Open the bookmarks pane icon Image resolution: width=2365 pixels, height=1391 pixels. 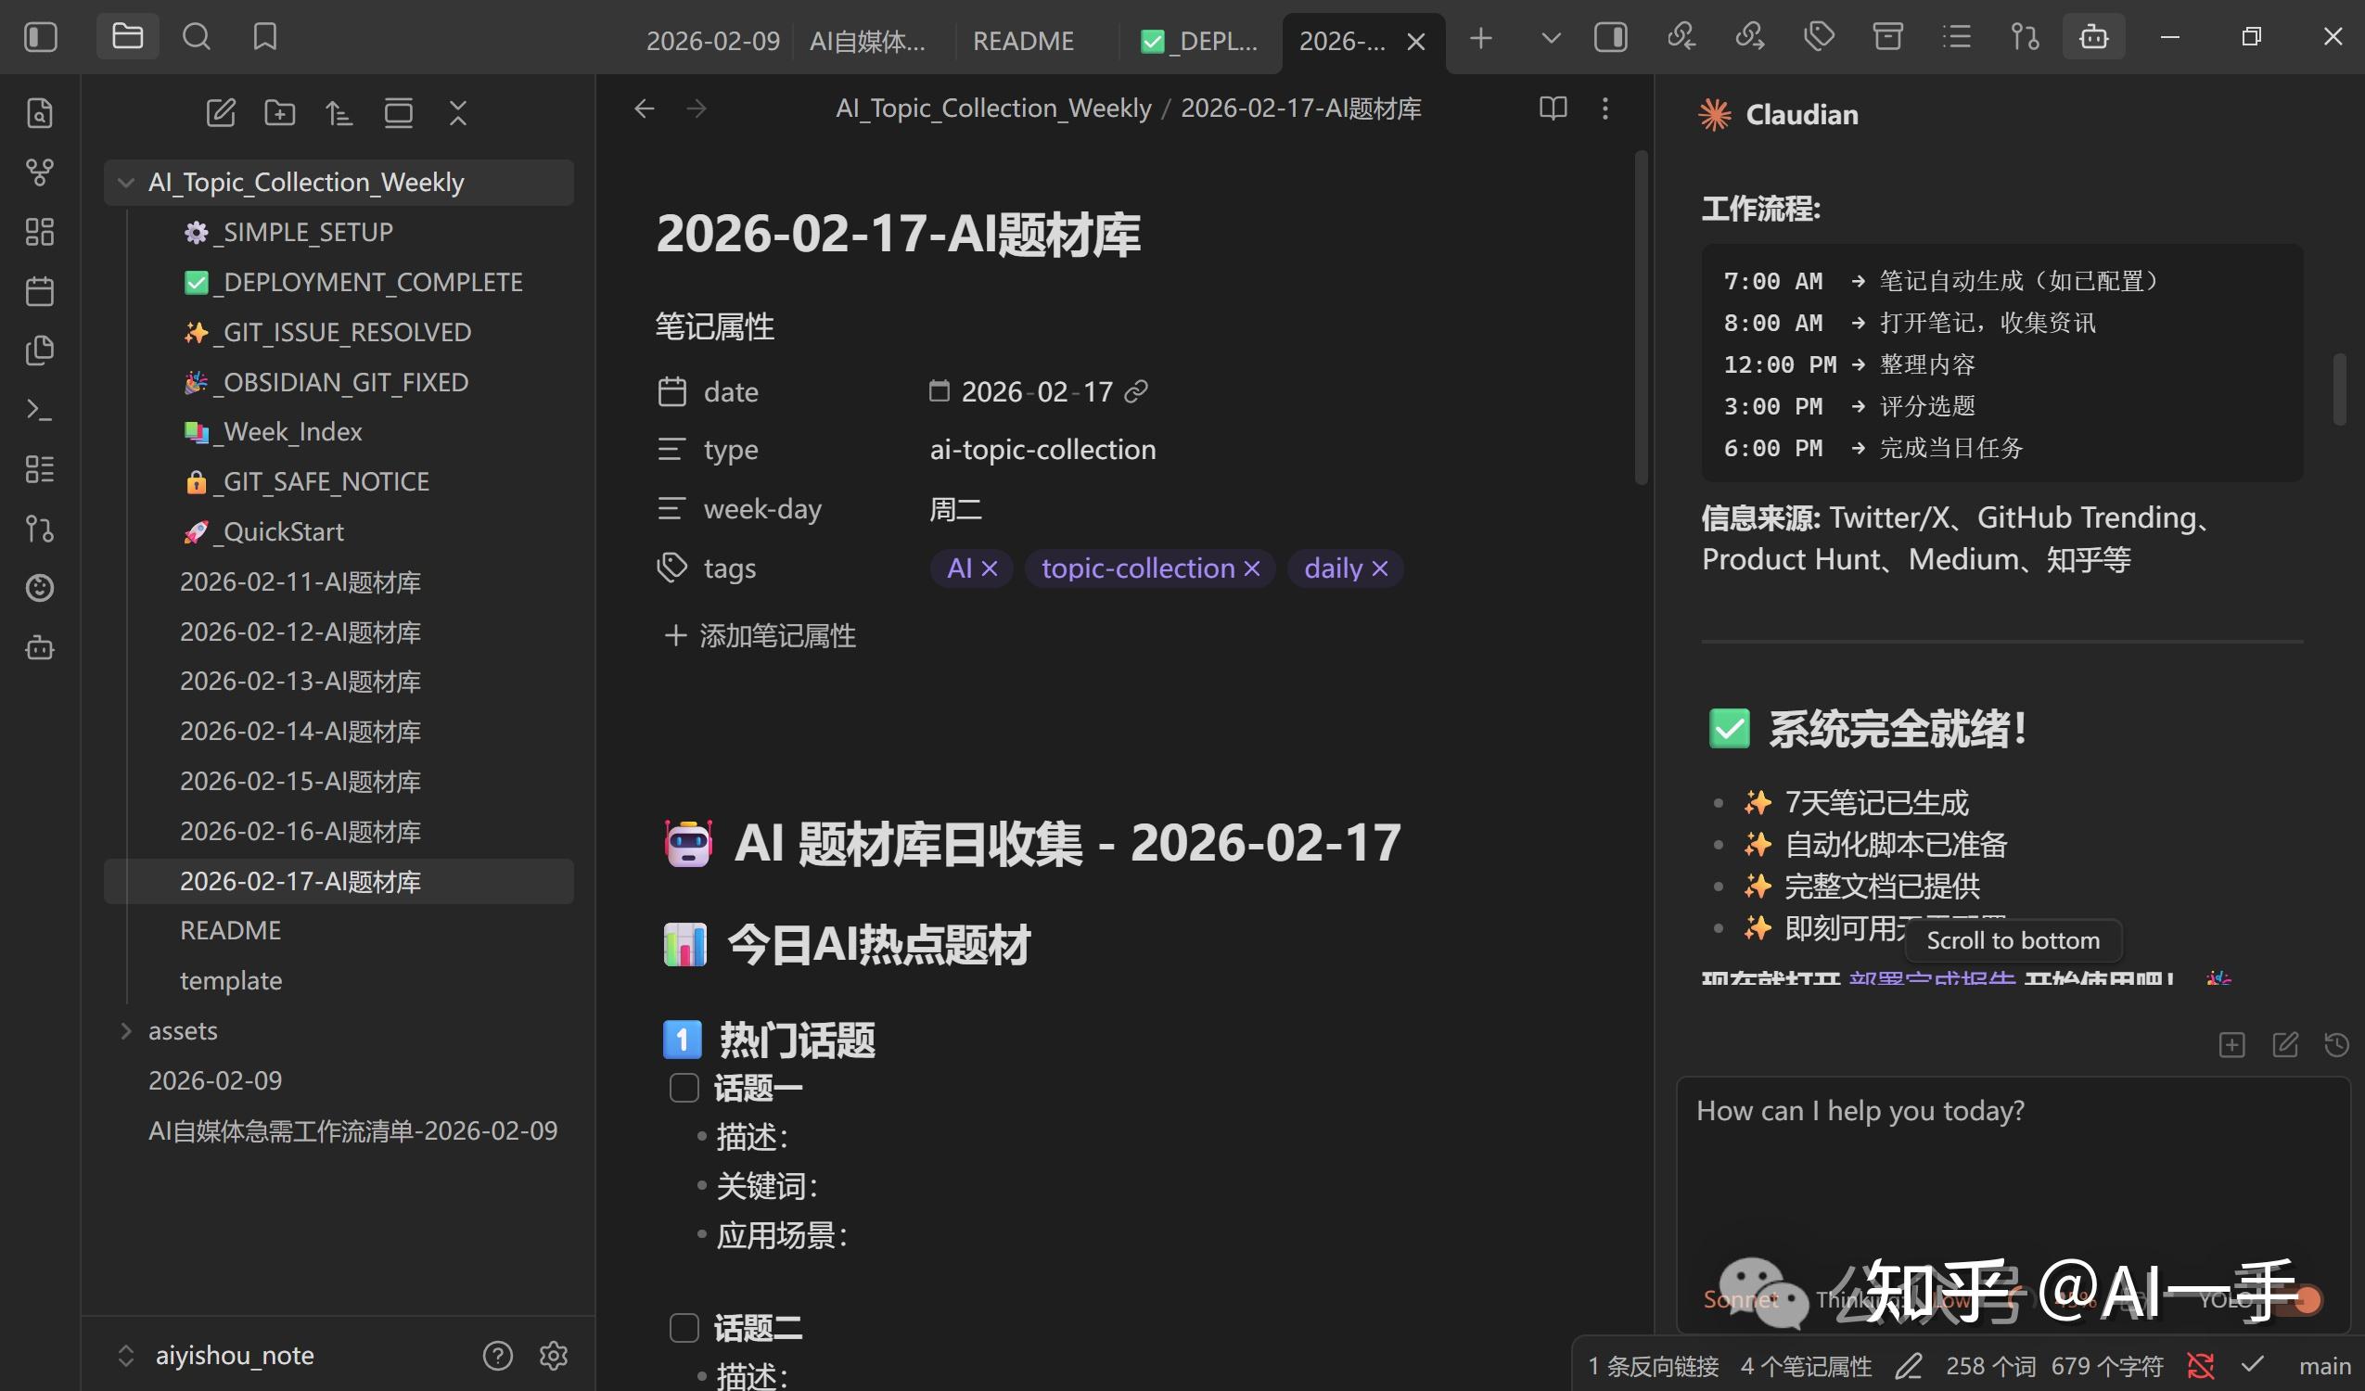click(x=264, y=37)
